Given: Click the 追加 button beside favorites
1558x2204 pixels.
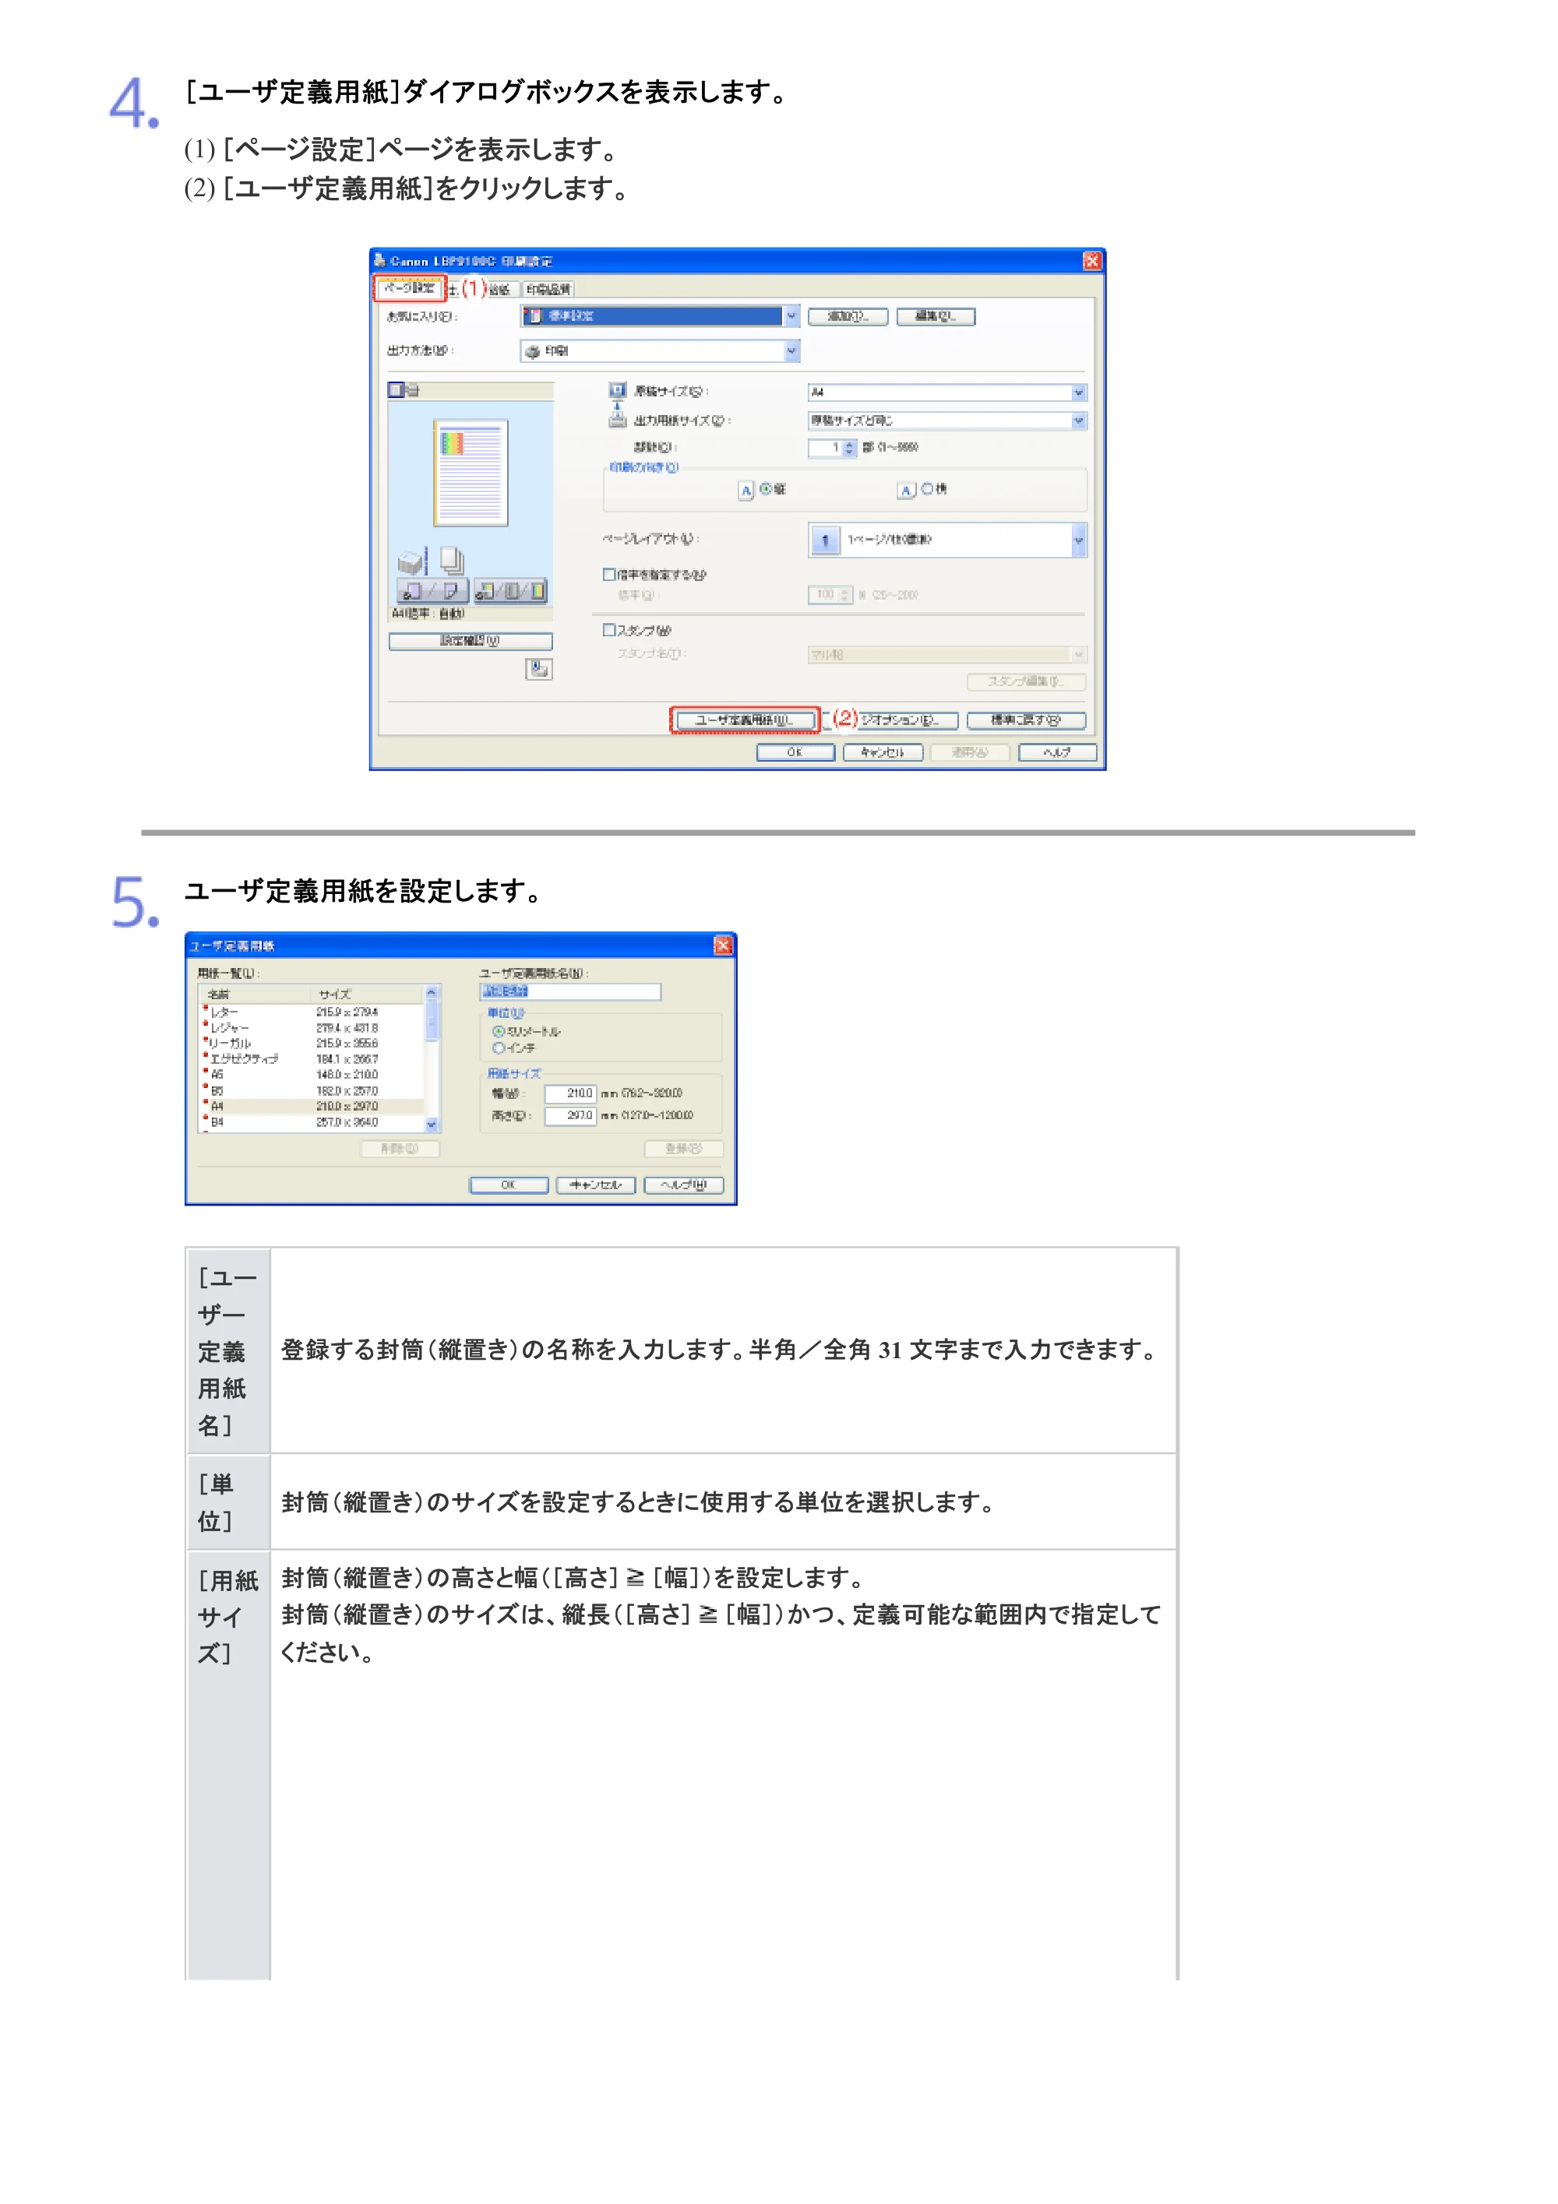Looking at the screenshot, I should (x=848, y=317).
